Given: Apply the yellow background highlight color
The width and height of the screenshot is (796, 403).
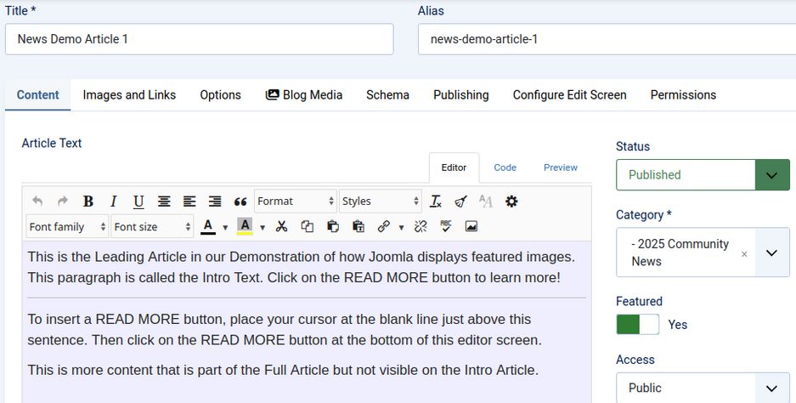Looking at the screenshot, I should pos(245,227).
